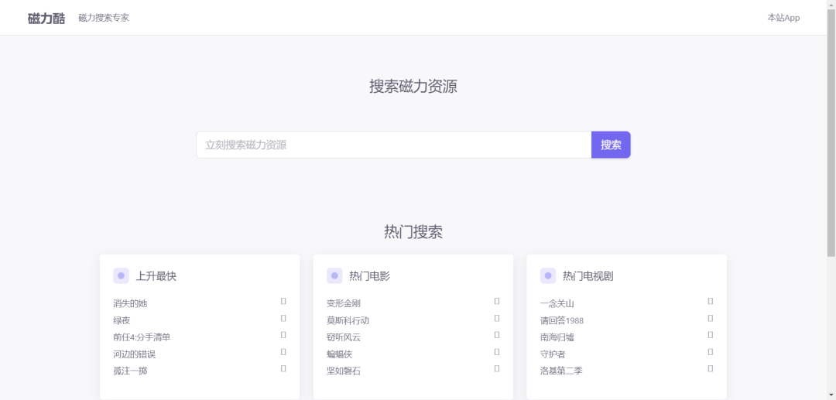Click the icon beside 消失的她

click(x=283, y=301)
